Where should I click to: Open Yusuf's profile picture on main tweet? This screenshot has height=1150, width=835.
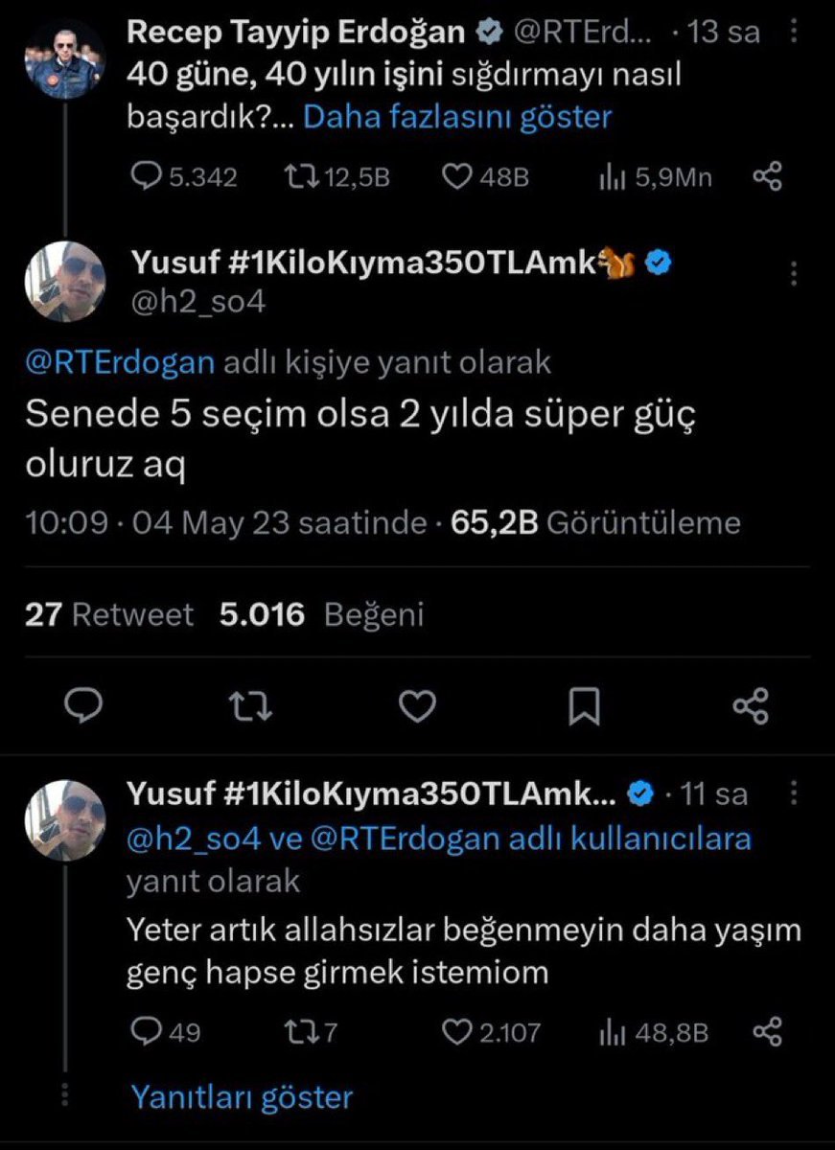[65, 282]
